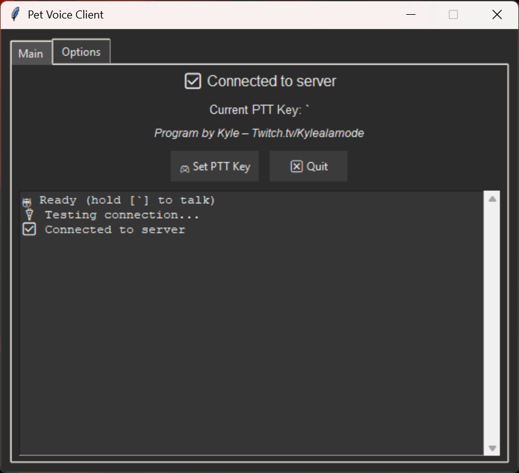Click 'Ready (hold [`] to talk)' log line

click(x=127, y=200)
